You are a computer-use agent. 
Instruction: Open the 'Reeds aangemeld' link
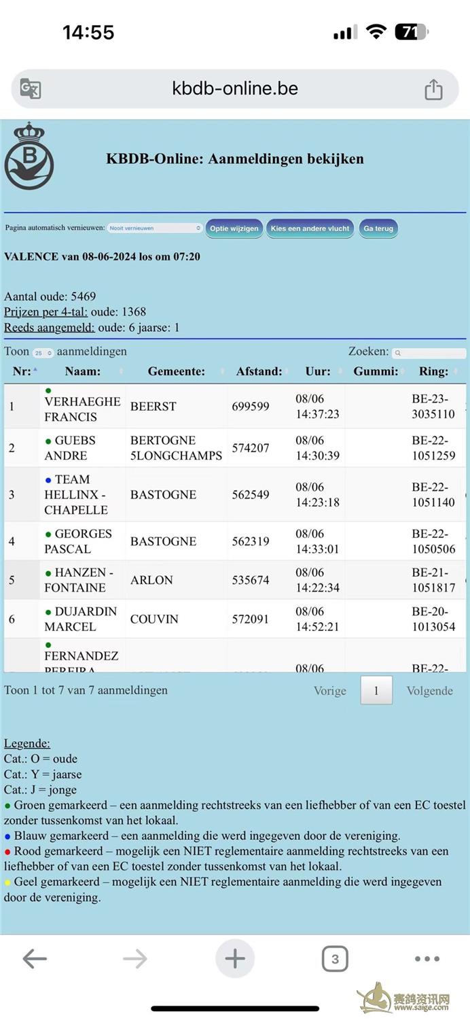[50, 328]
